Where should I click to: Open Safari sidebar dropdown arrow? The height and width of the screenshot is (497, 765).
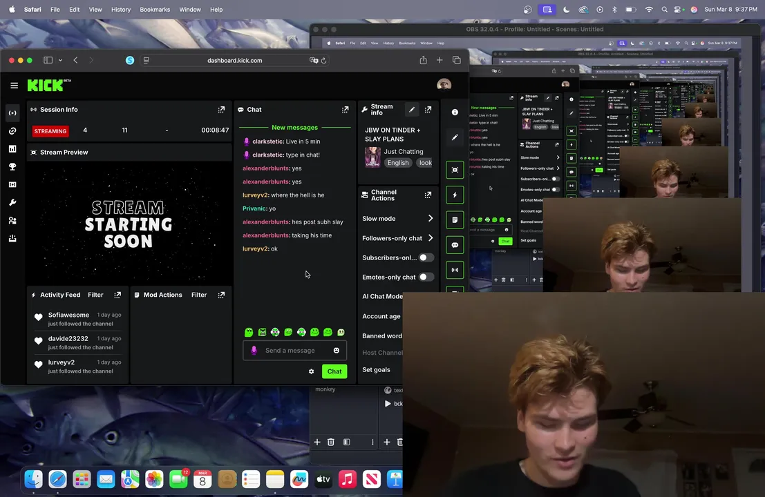click(60, 61)
